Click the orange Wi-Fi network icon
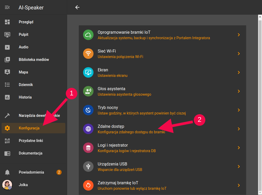262x195 pixels. [x=88, y=54]
